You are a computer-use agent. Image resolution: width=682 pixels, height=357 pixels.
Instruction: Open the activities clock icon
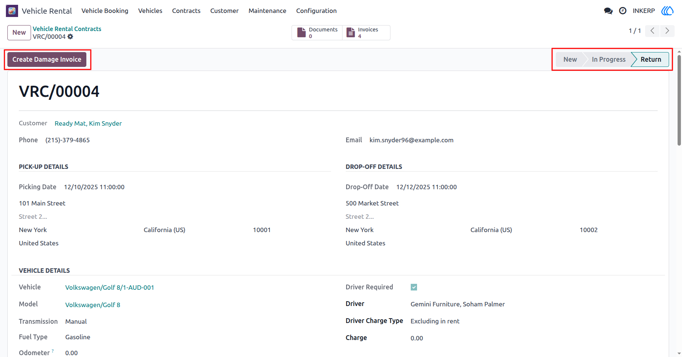click(x=623, y=11)
